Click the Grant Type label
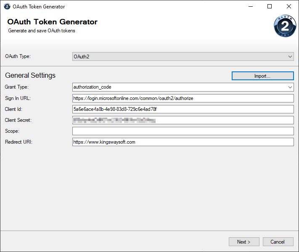Screen dimensions: 299x252 [x=16, y=87]
